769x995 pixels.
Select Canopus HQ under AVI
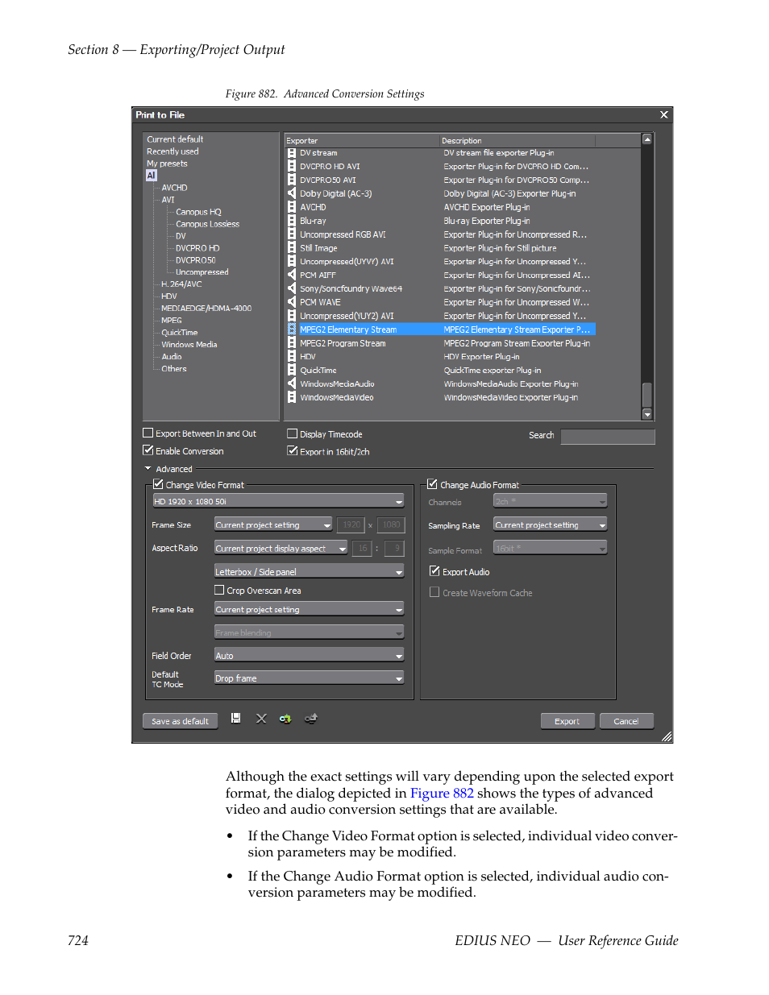[x=198, y=212]
